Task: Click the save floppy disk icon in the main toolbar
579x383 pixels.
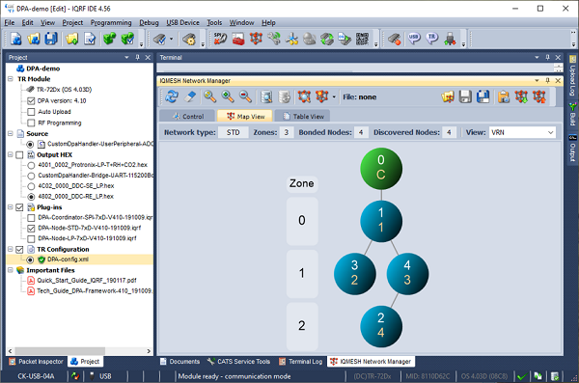Action: [51, 39]
